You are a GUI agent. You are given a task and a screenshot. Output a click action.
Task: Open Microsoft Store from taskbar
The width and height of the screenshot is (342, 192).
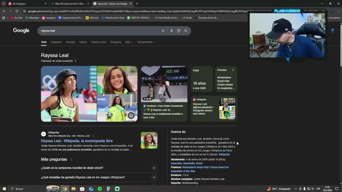coord(82,189)
